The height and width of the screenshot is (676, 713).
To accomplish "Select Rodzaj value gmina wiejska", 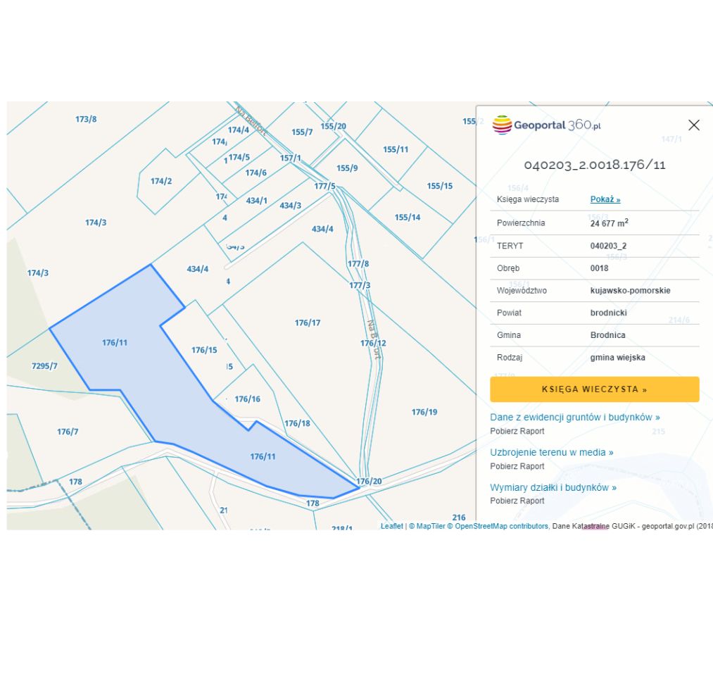I will [617, 357].
